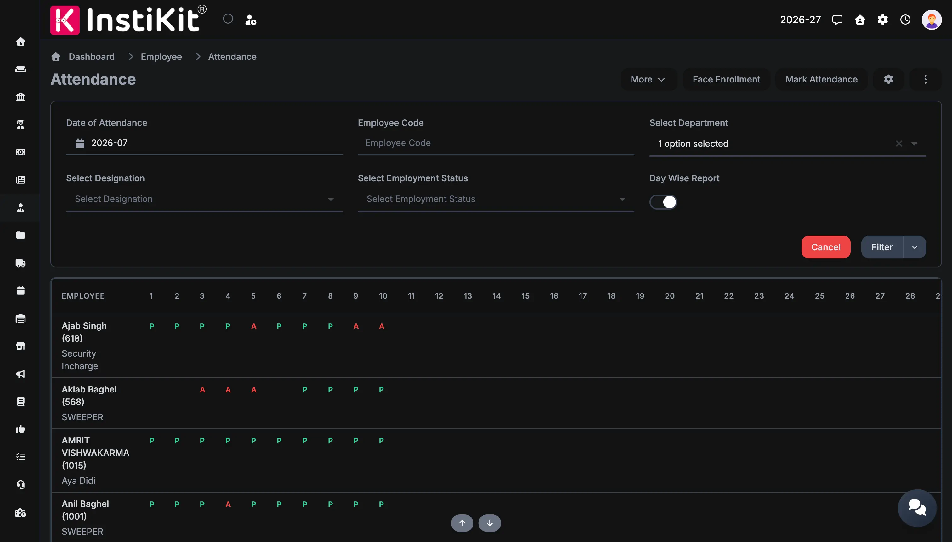The image size is (952, 542).
Task: Click the scroll up arrow button
Action: tap(462, 523)
